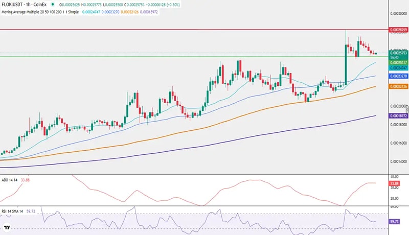Click the current price label 0.00025753 on the price axis
Screen dimensions: 409x235
pos(398,53)
